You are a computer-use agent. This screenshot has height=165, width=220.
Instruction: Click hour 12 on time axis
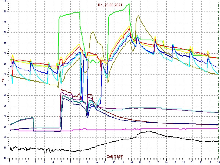click(114, 163)
